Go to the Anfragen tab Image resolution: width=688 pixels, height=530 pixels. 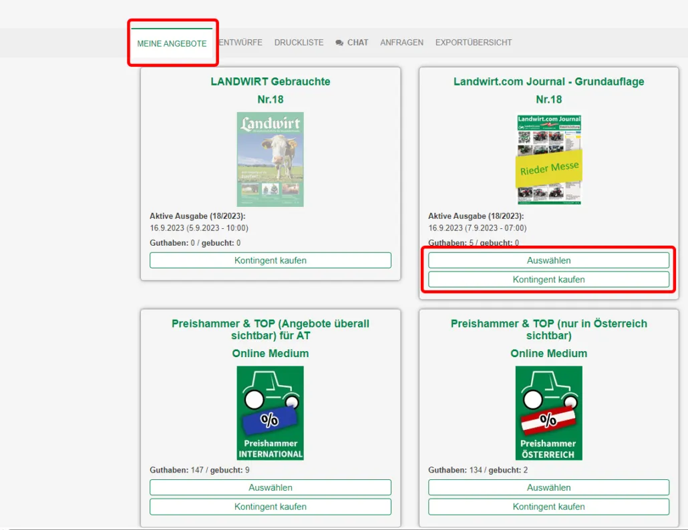[x=402, y=43]
